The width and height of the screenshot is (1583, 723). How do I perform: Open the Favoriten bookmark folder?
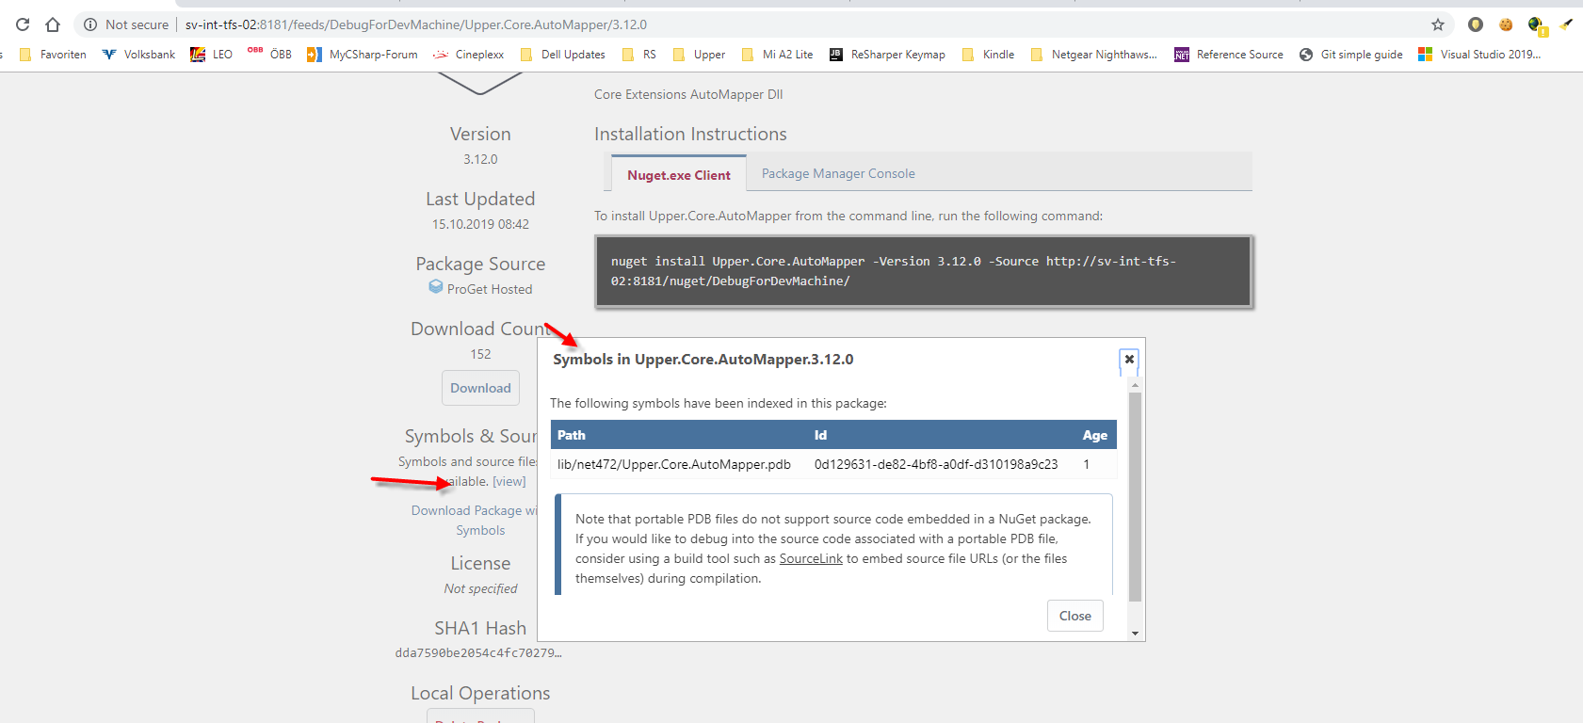(53, 55)
